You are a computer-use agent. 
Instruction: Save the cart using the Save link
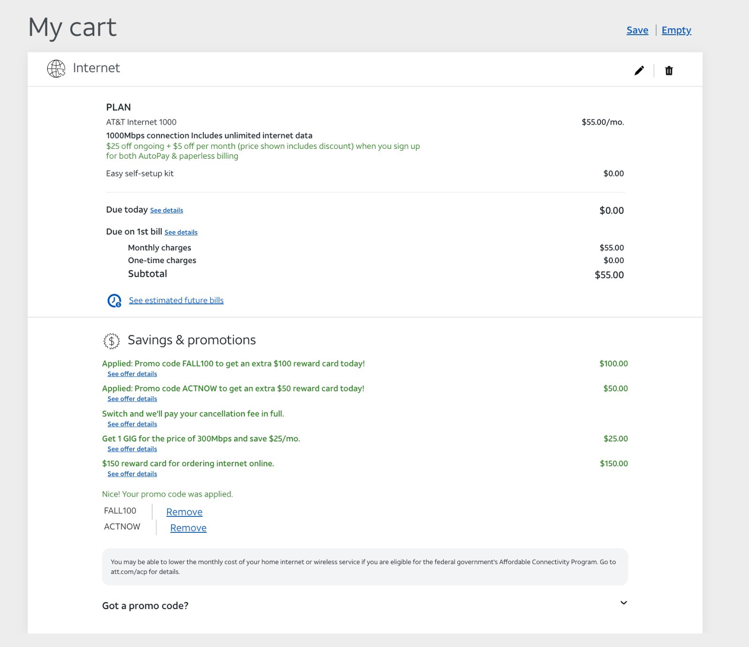[x=637, y=30]
